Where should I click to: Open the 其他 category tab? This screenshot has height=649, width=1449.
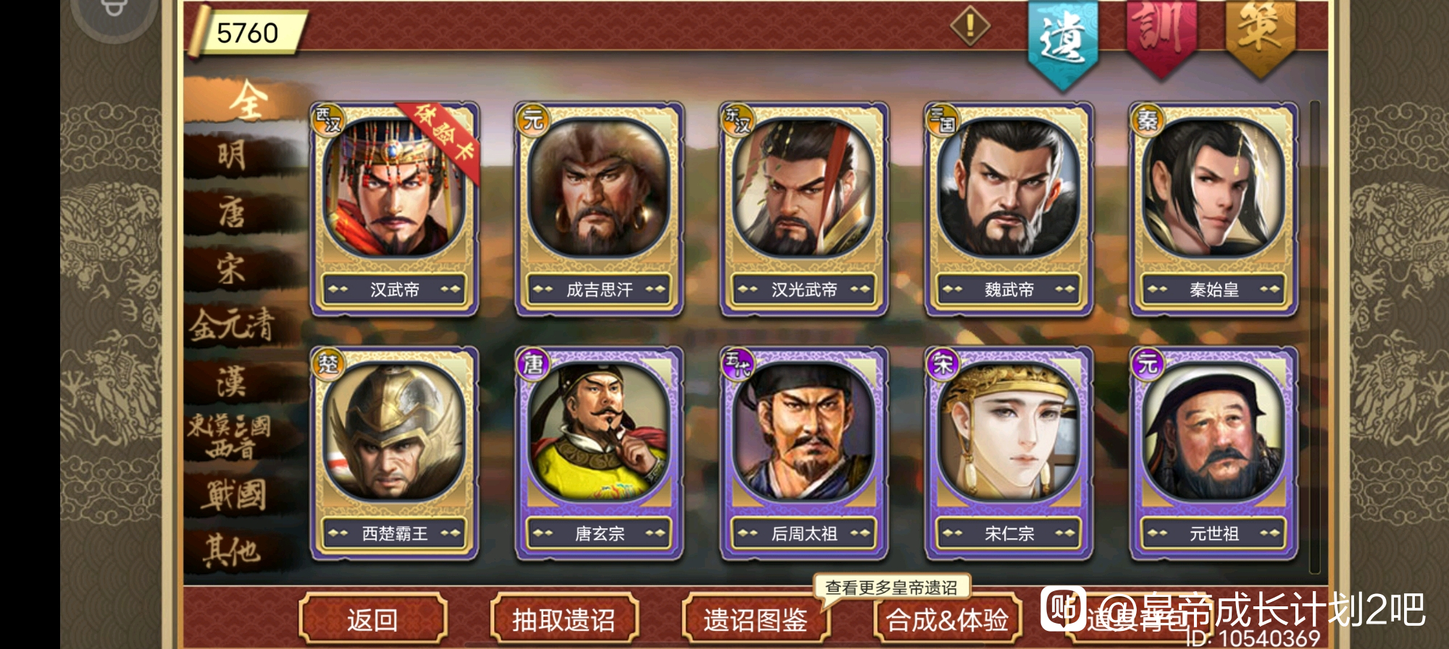tap(233, 551)
